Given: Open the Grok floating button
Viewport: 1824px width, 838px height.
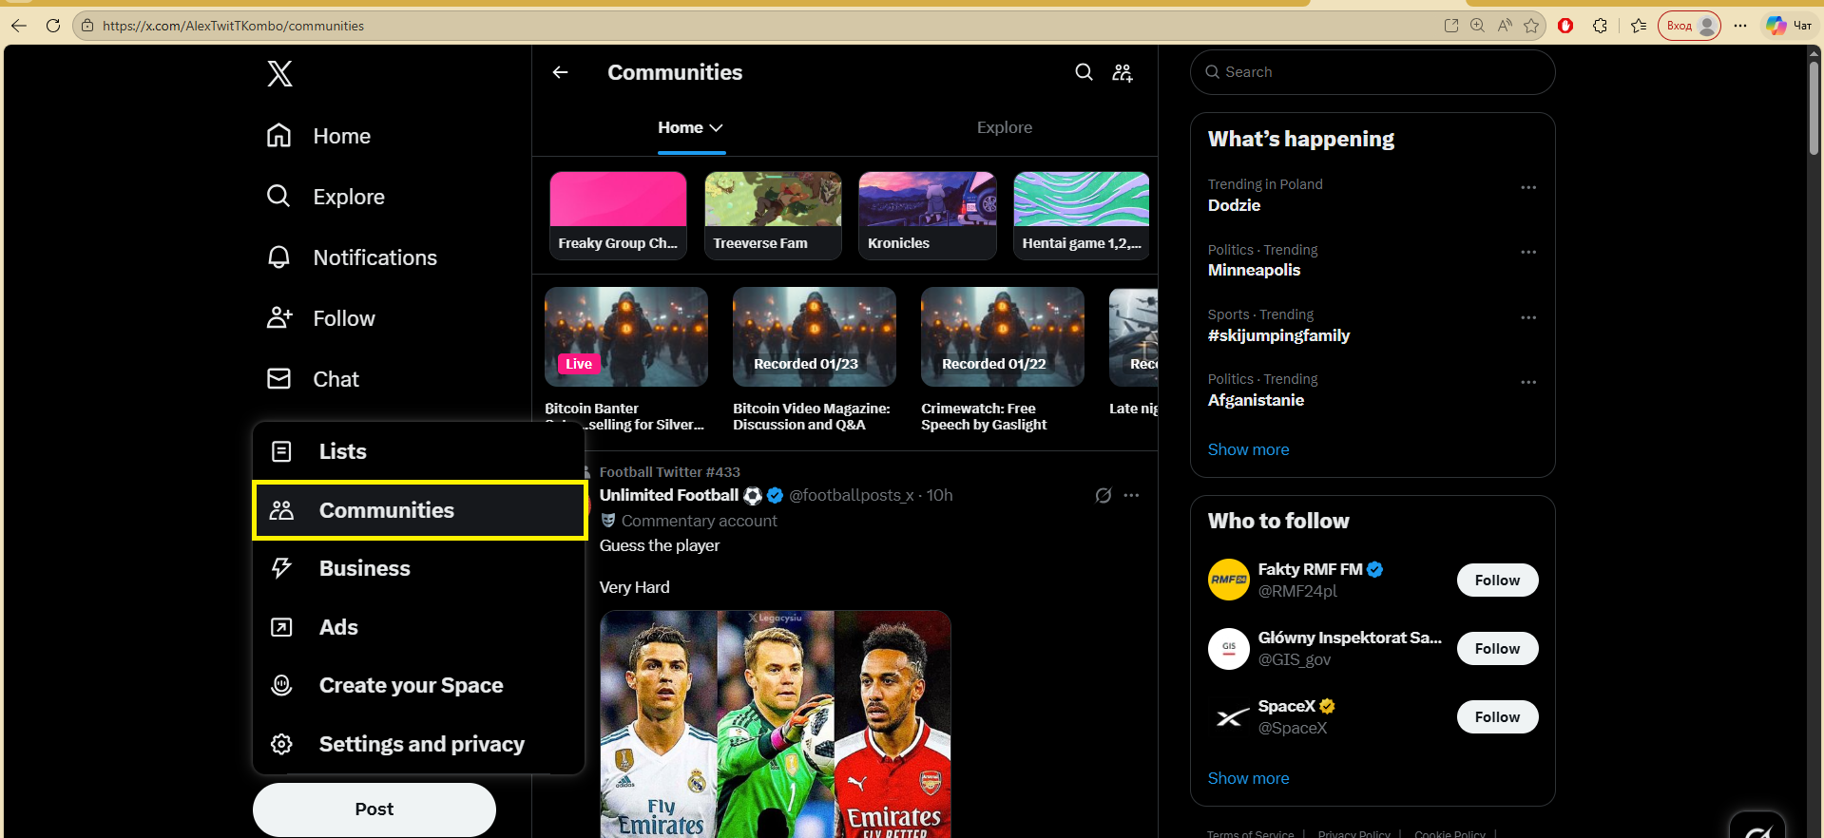Looking at the screenshot, I should [1757, 827].
